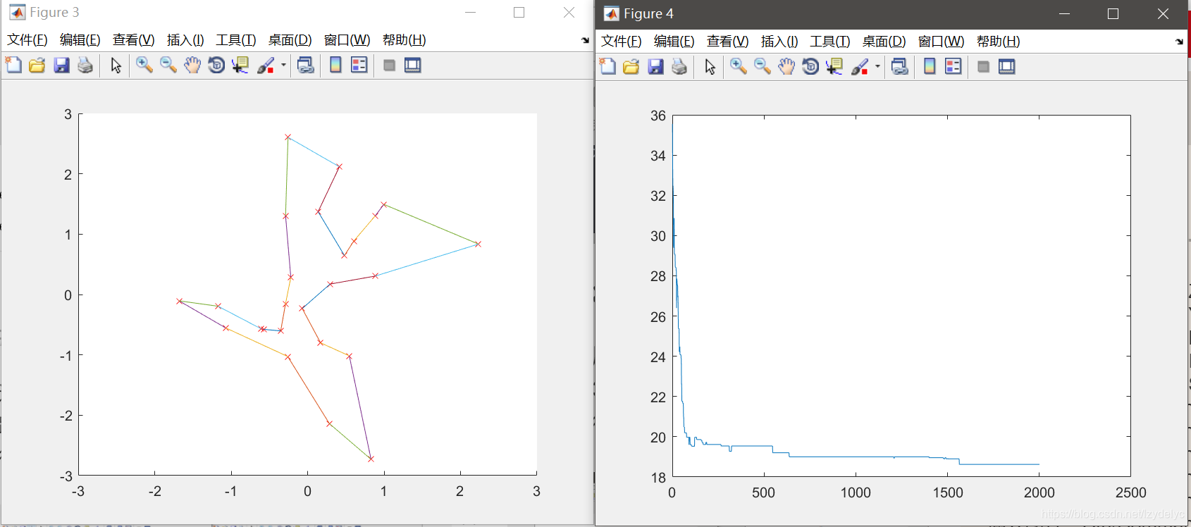The height and width of the screenshot is (527, 1191).
Task: Maximize the Figure 4 window
Action: tap(1113, 14)
